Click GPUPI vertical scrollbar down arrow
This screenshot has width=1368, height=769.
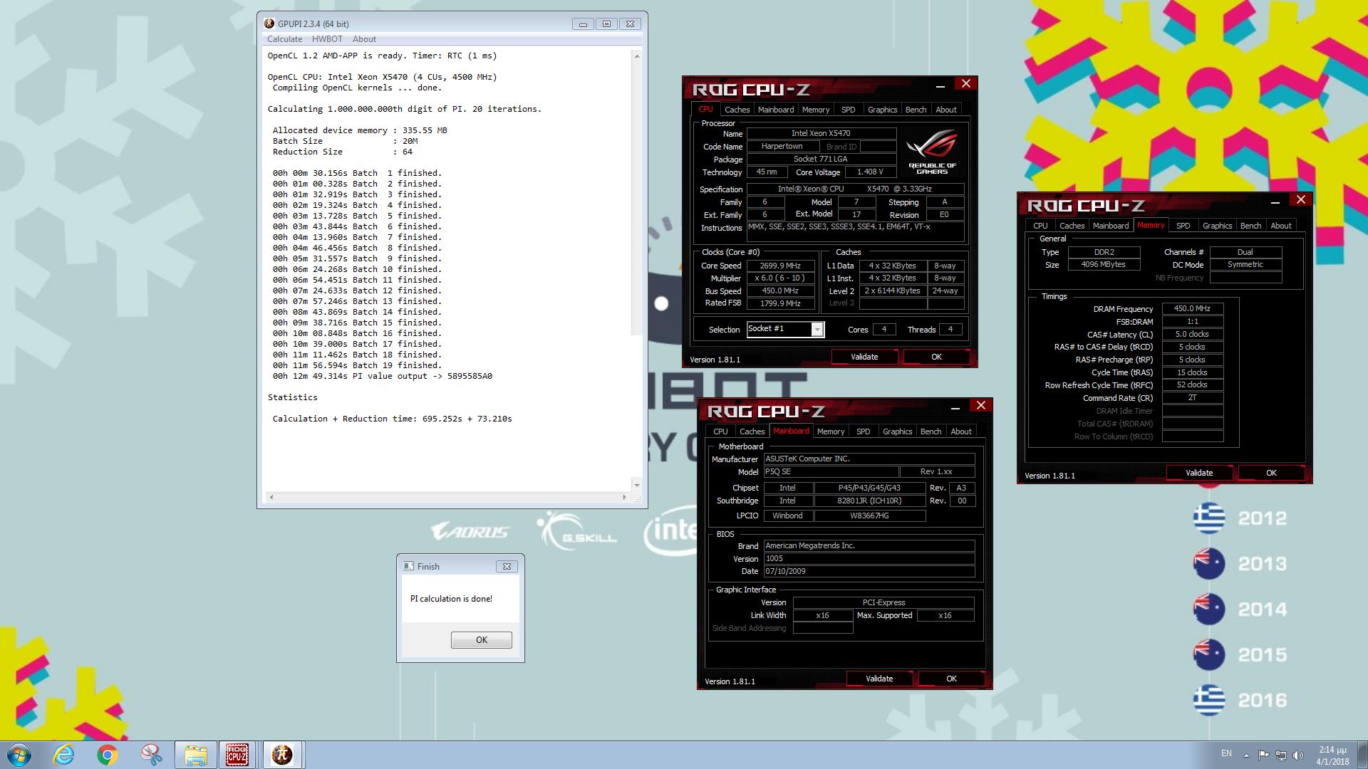[637, 485]
